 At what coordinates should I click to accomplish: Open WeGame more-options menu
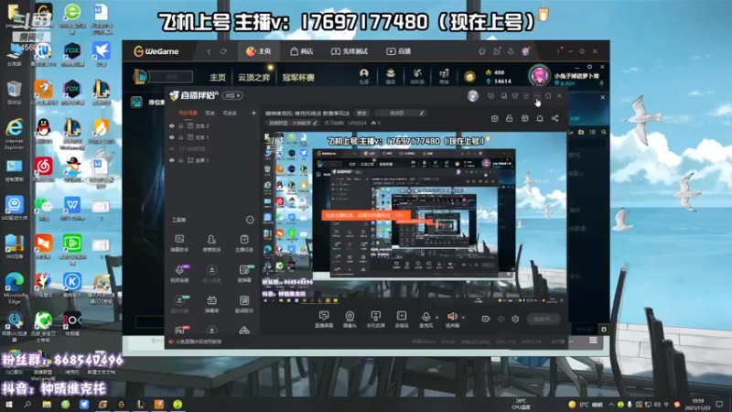click(558, 51)
